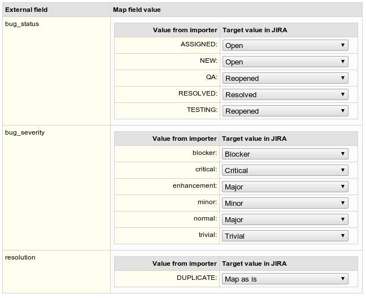Open the TESTING status dropdown

point(285,111)
